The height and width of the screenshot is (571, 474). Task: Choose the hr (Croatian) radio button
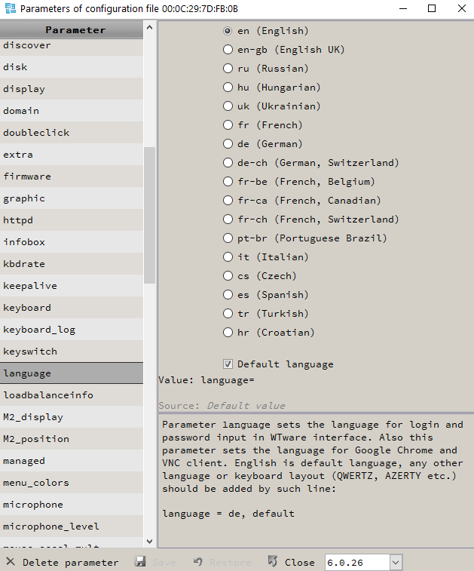click(x=228, y=333)
